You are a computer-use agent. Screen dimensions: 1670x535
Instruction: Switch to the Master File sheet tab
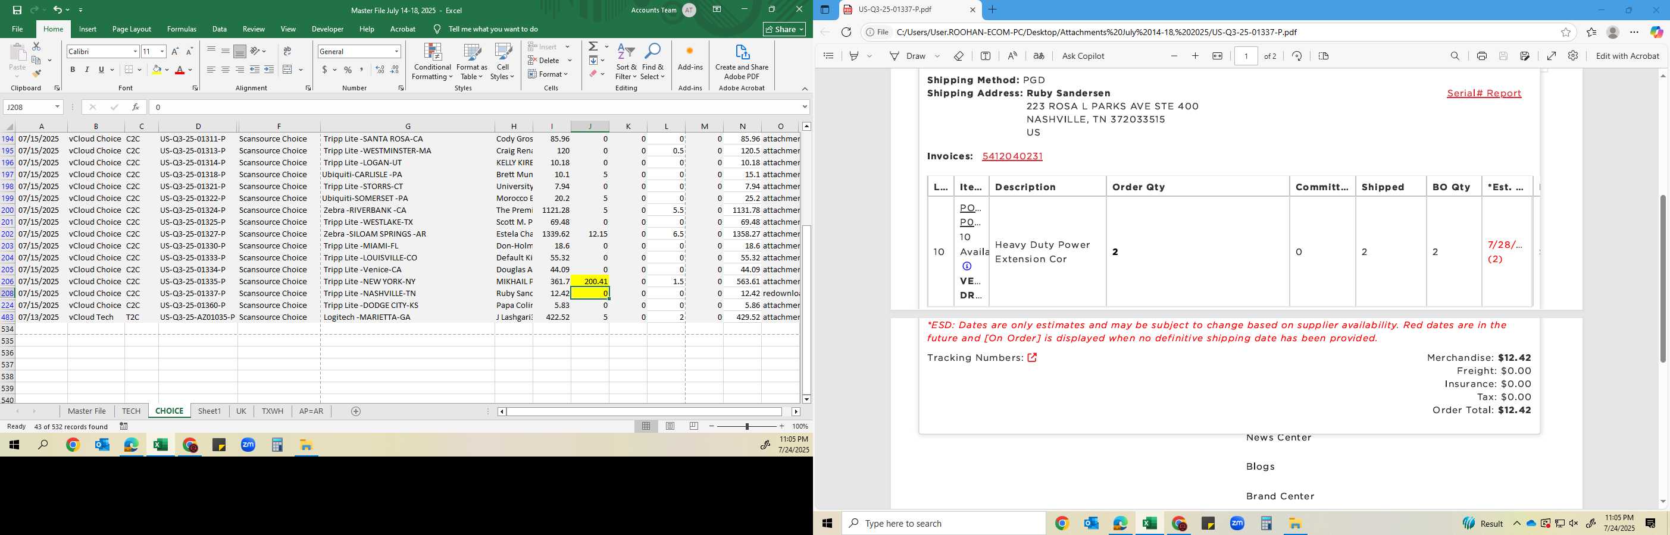87,411
